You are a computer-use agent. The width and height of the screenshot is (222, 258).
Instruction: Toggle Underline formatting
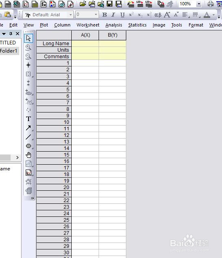pos(122,15)
